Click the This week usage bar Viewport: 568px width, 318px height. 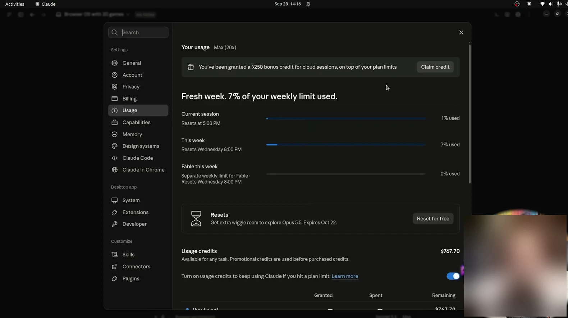[346, 145]
